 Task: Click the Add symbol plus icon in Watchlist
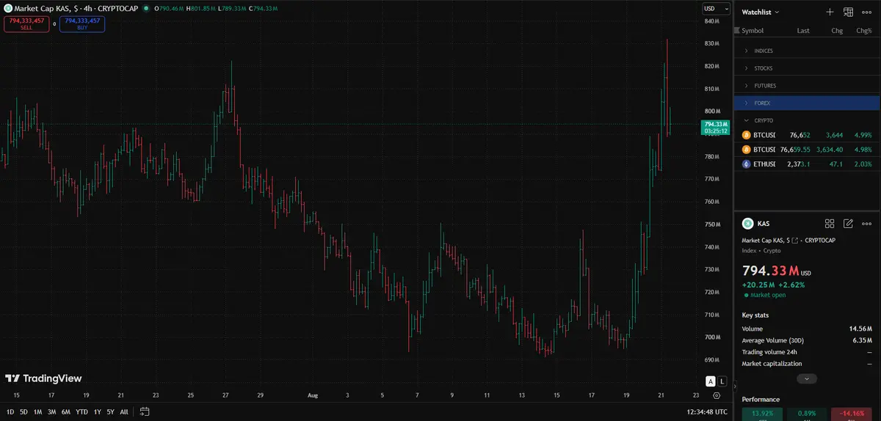(830, 12)
